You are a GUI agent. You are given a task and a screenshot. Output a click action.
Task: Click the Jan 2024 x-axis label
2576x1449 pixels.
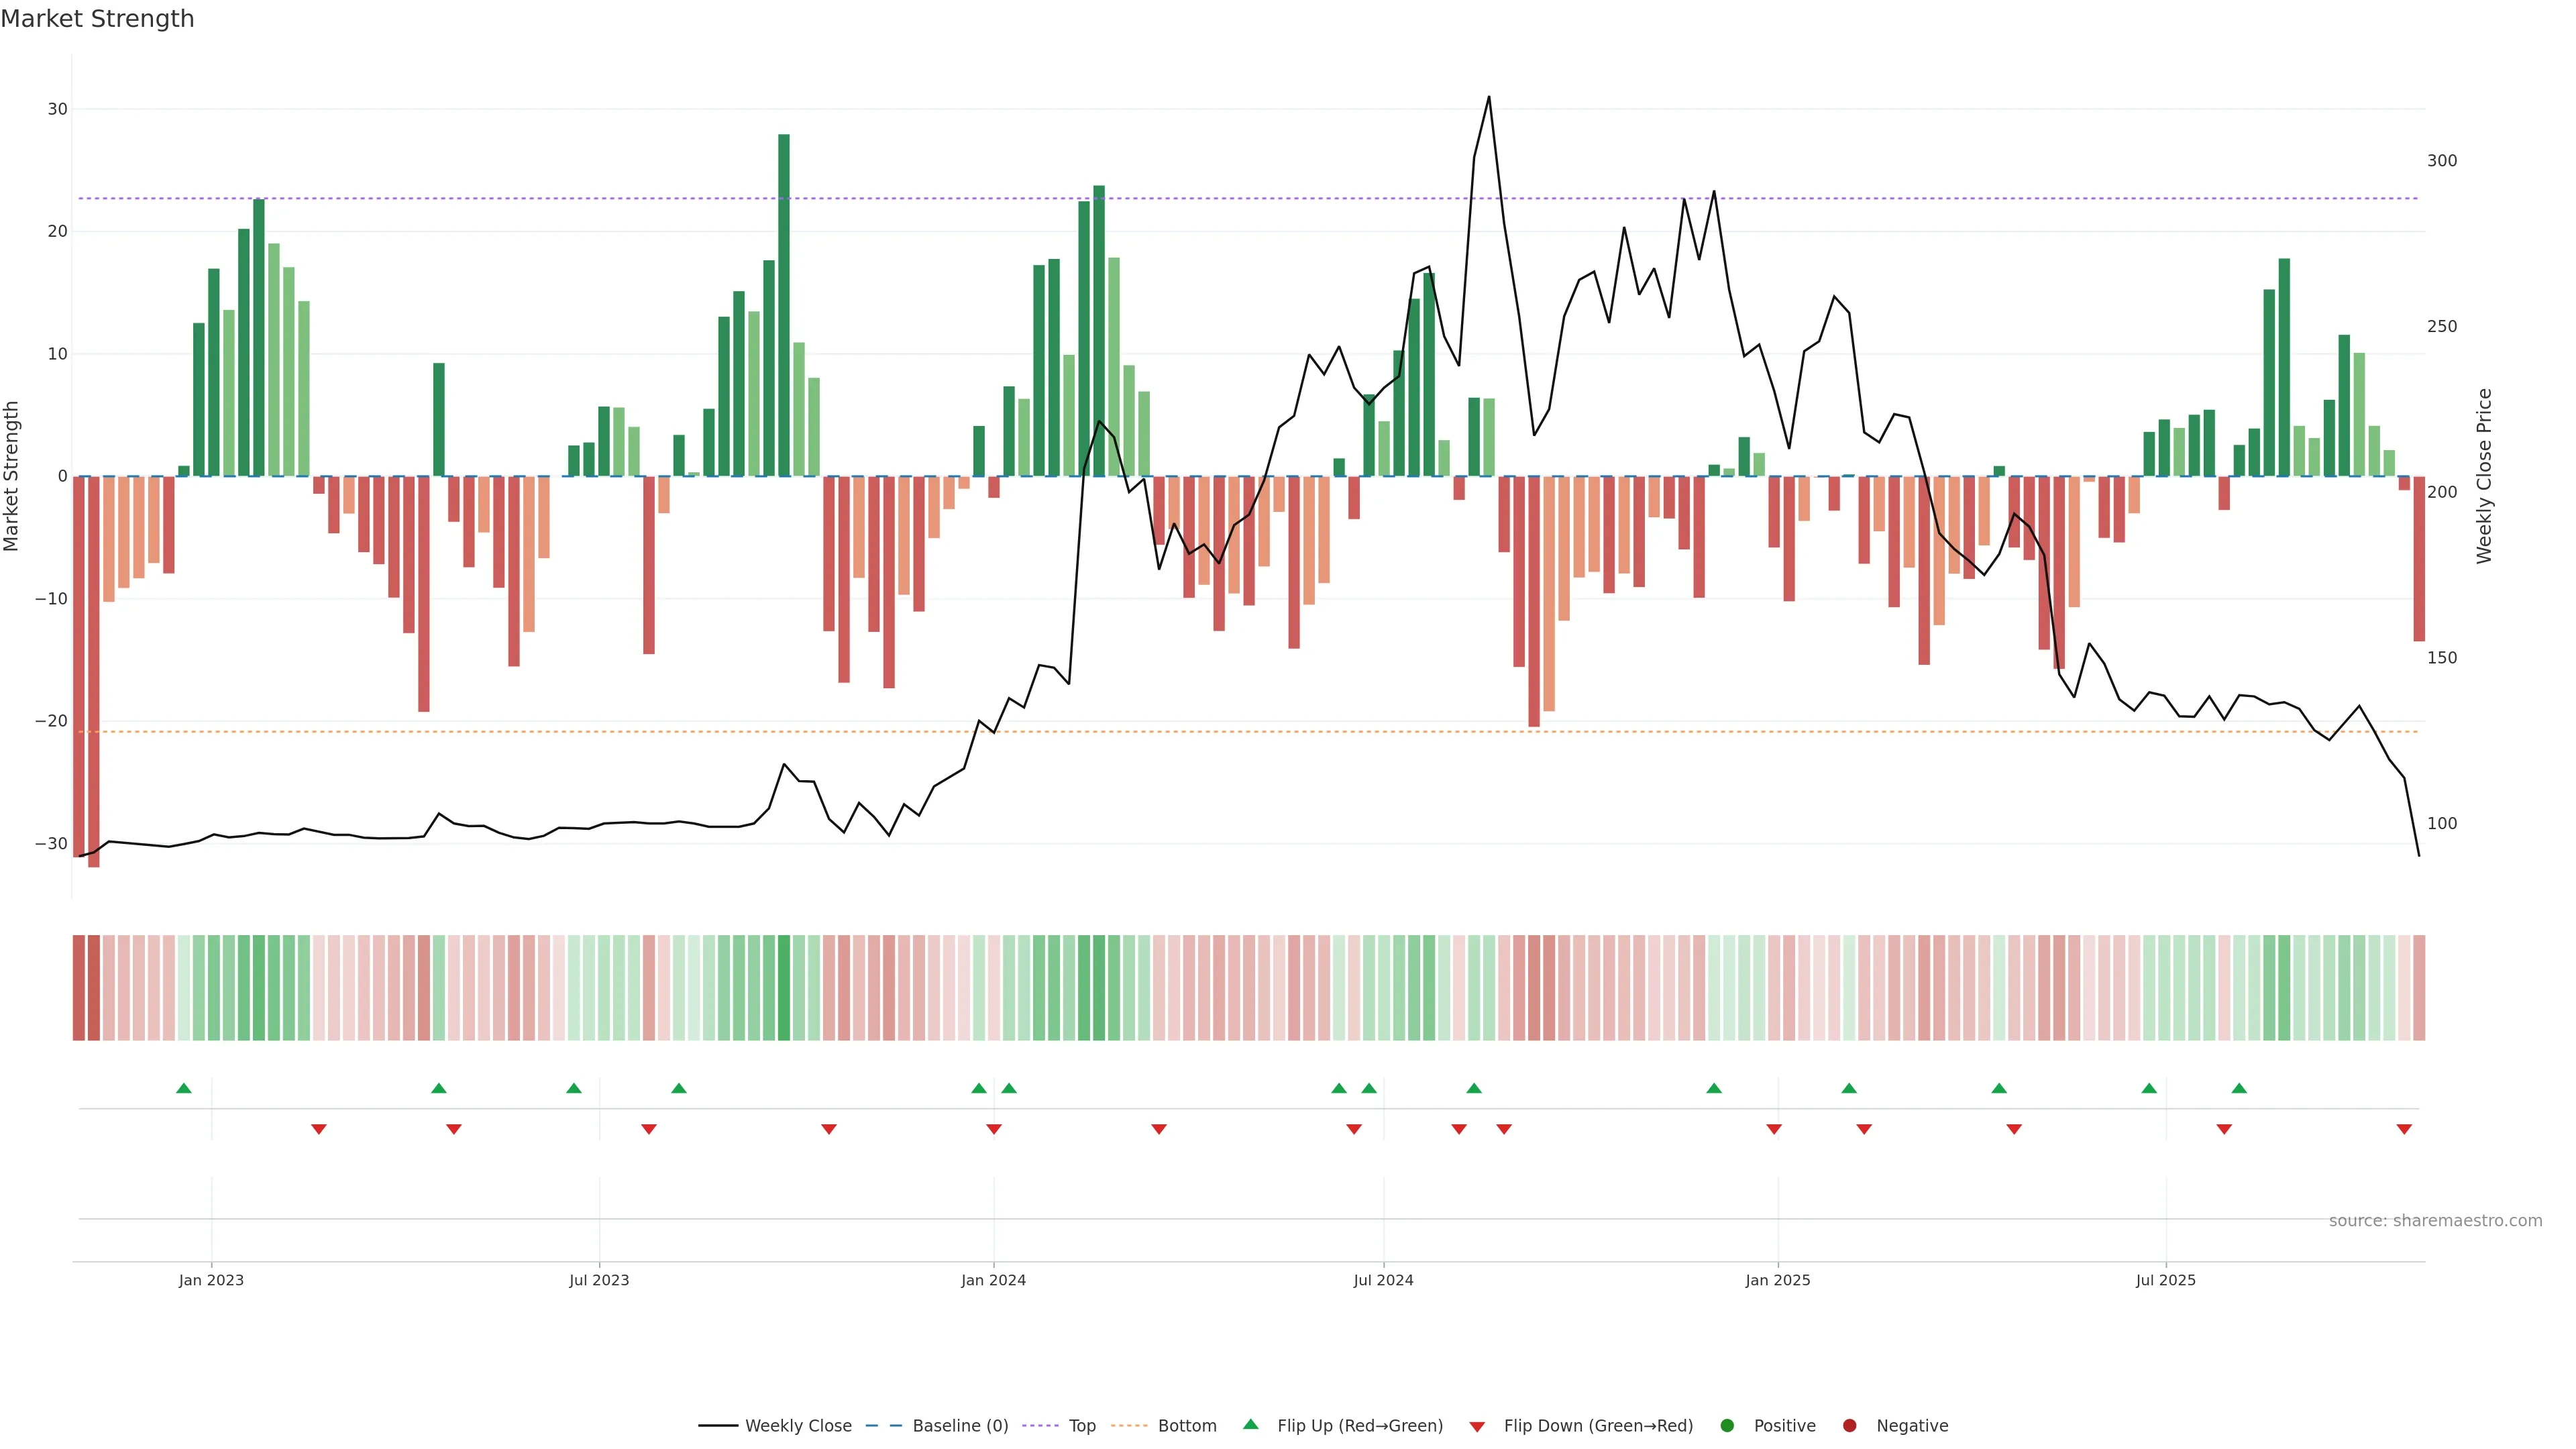tap(993, 1280)
